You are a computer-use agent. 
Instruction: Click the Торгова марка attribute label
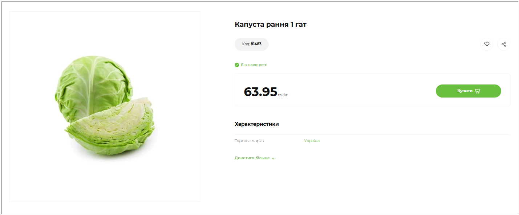(249, 141)
